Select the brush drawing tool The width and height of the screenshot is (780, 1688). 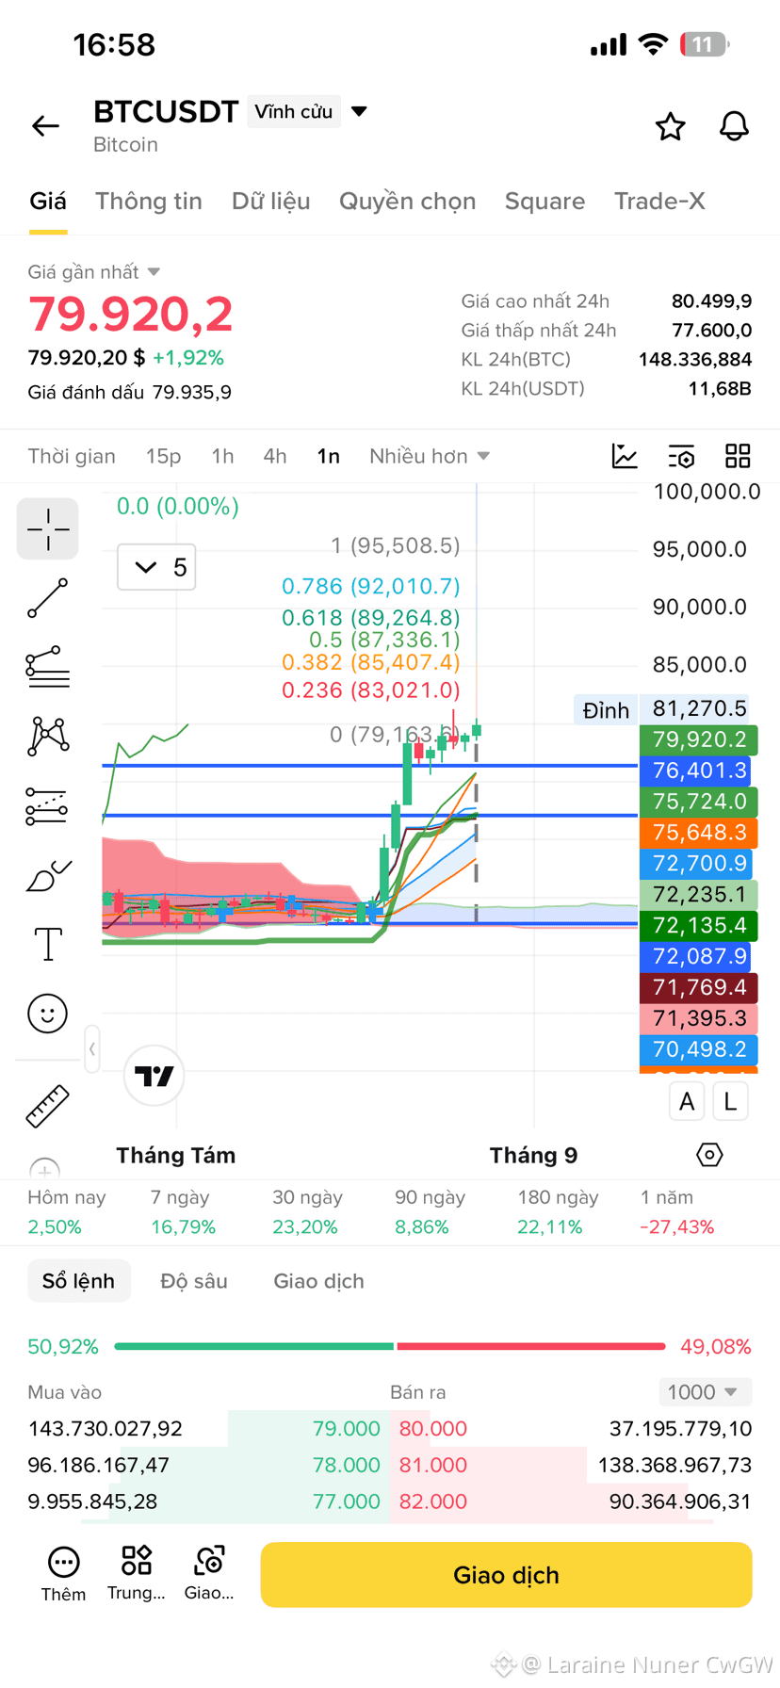[x=48, y=875]
